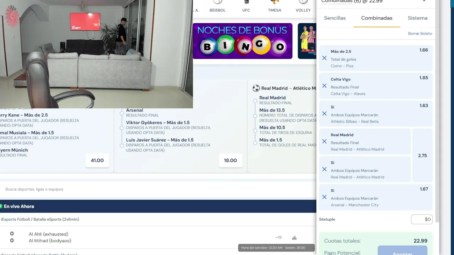Click Más de 10.5 total de tiros de esquina
Image resolution: width=454 pixels, height=255 pixels.
coord(286,130)
